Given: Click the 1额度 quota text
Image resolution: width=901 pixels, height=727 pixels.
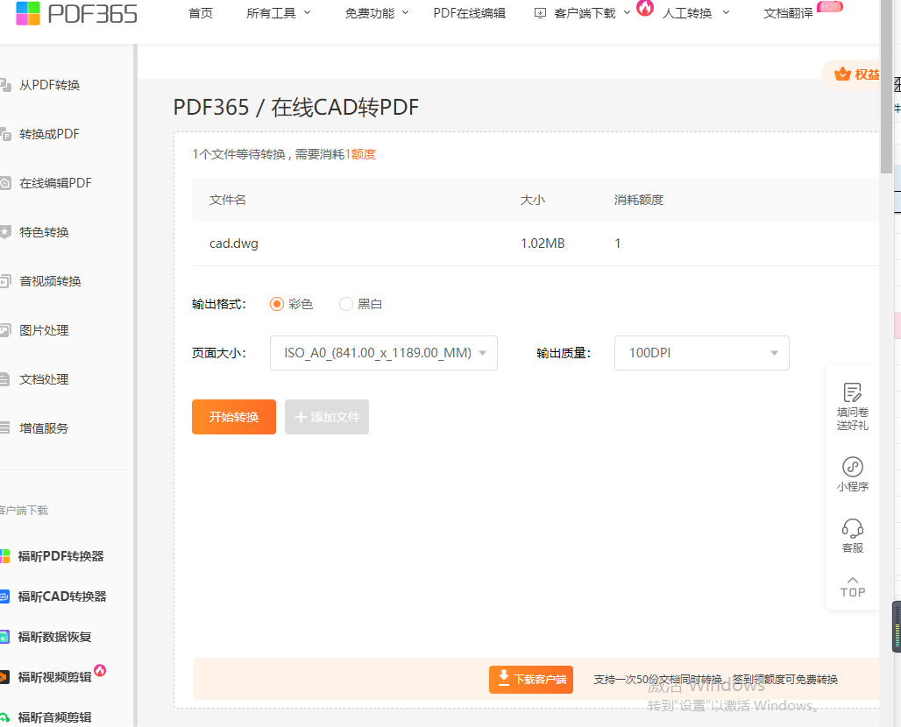Looking at the screenshot, I should click(360, 154).
